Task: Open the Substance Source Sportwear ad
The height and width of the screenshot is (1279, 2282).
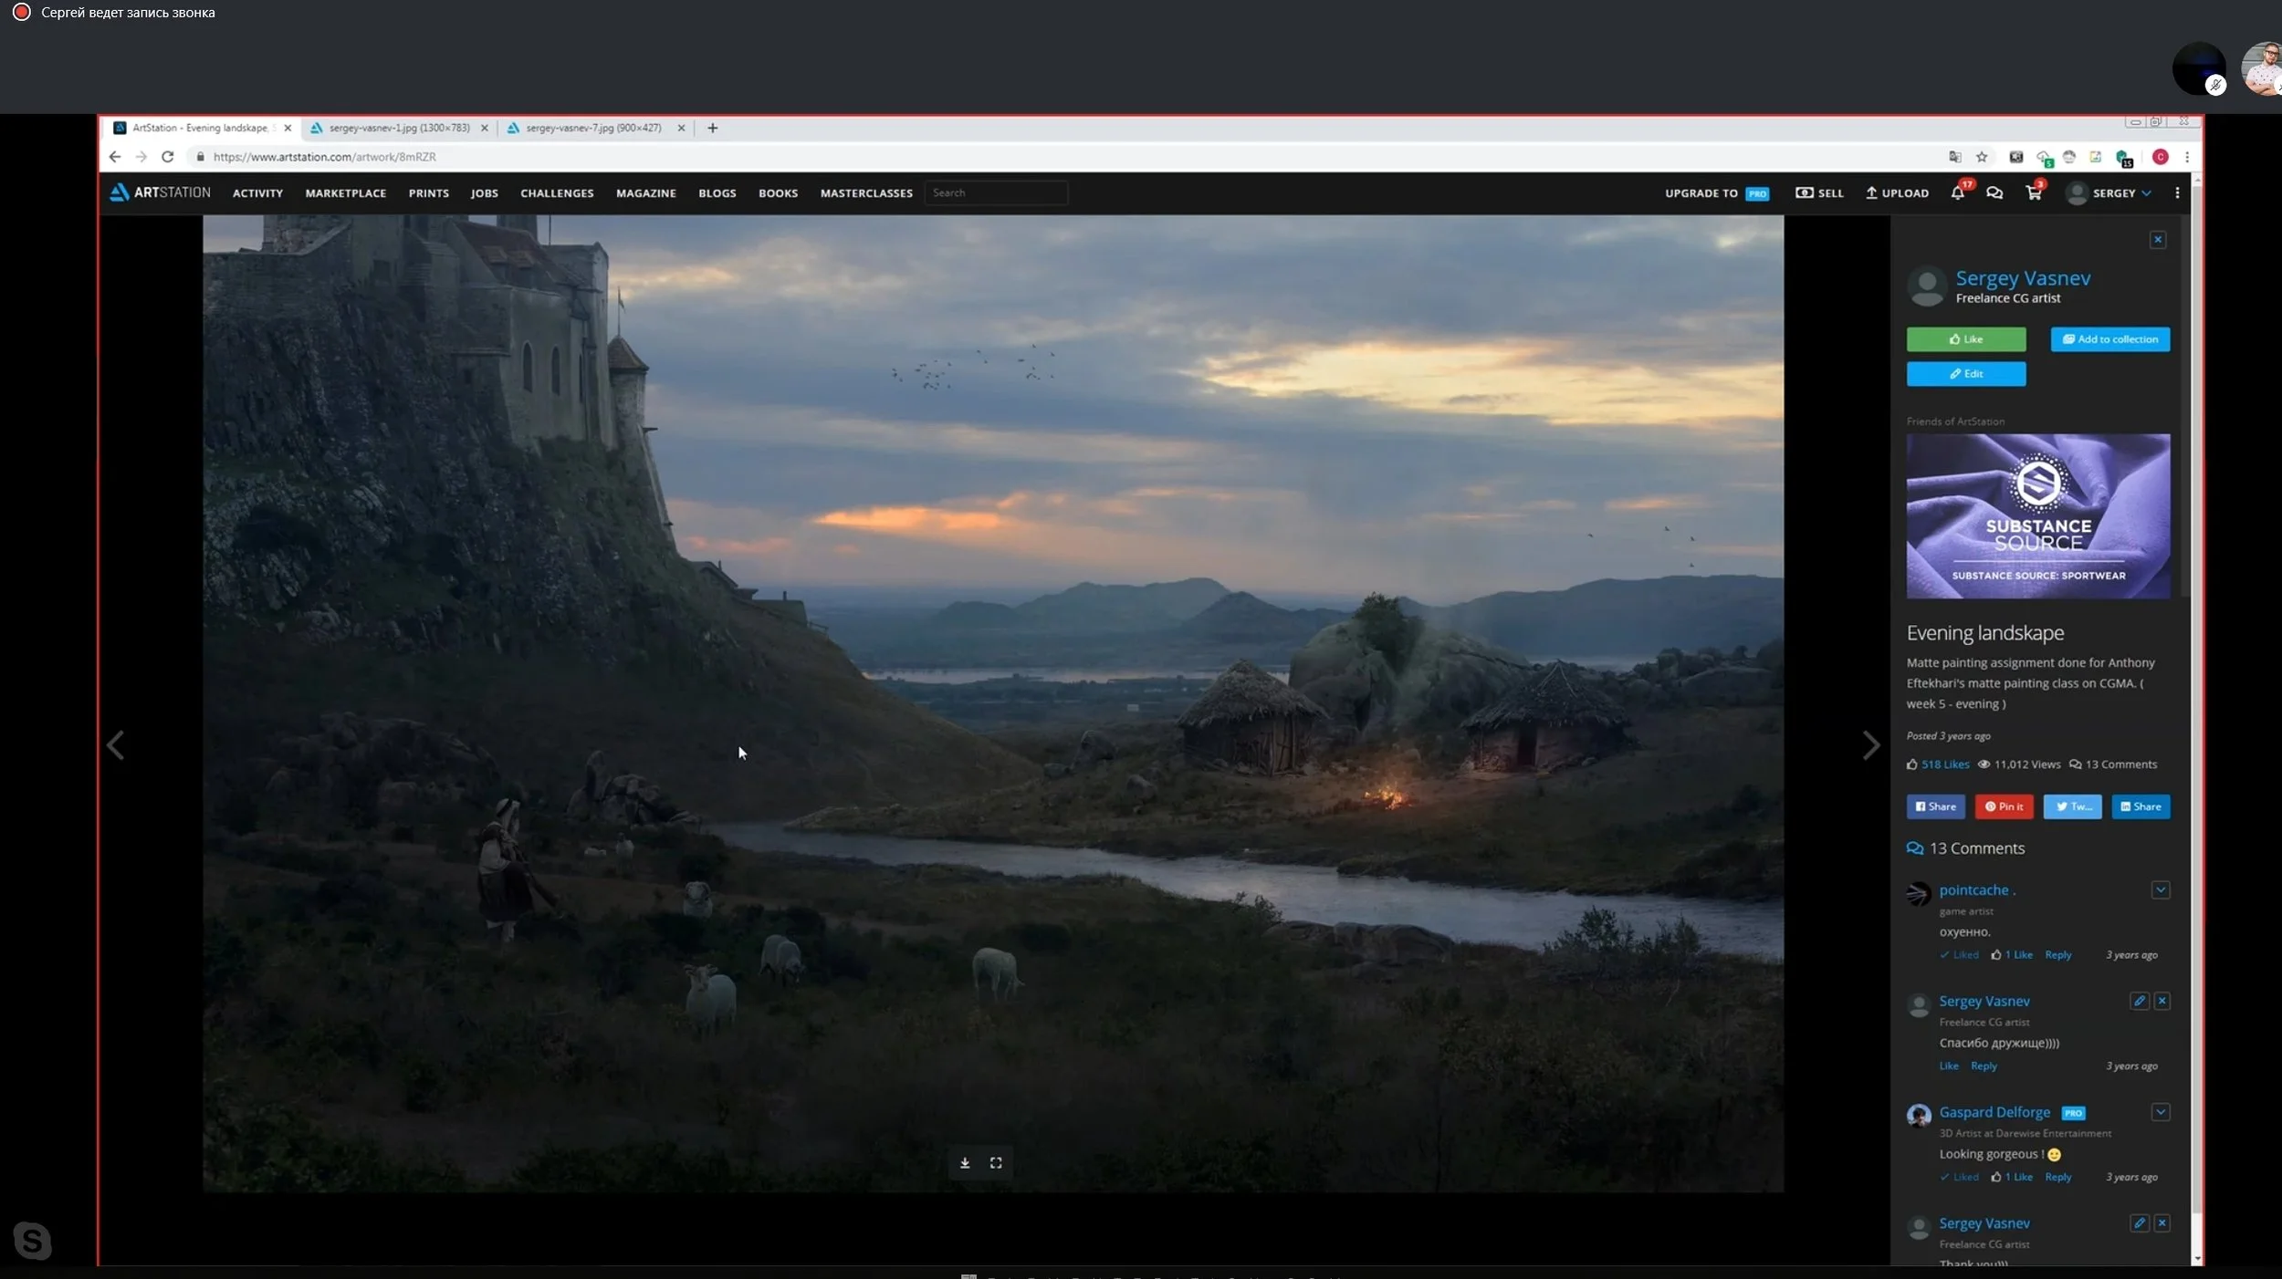Action: click(2038, 516)
